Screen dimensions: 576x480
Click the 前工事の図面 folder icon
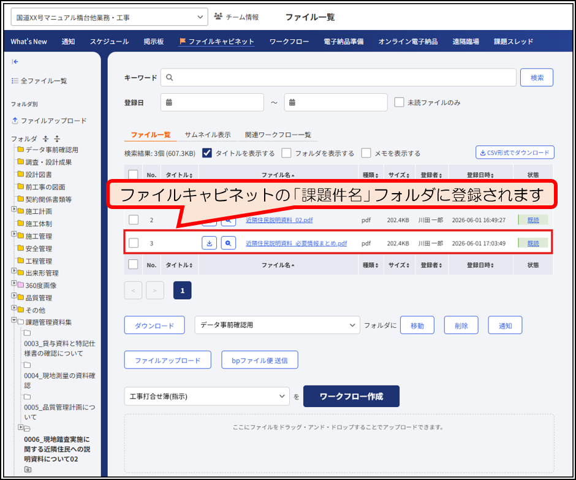[x=21, y=187]
